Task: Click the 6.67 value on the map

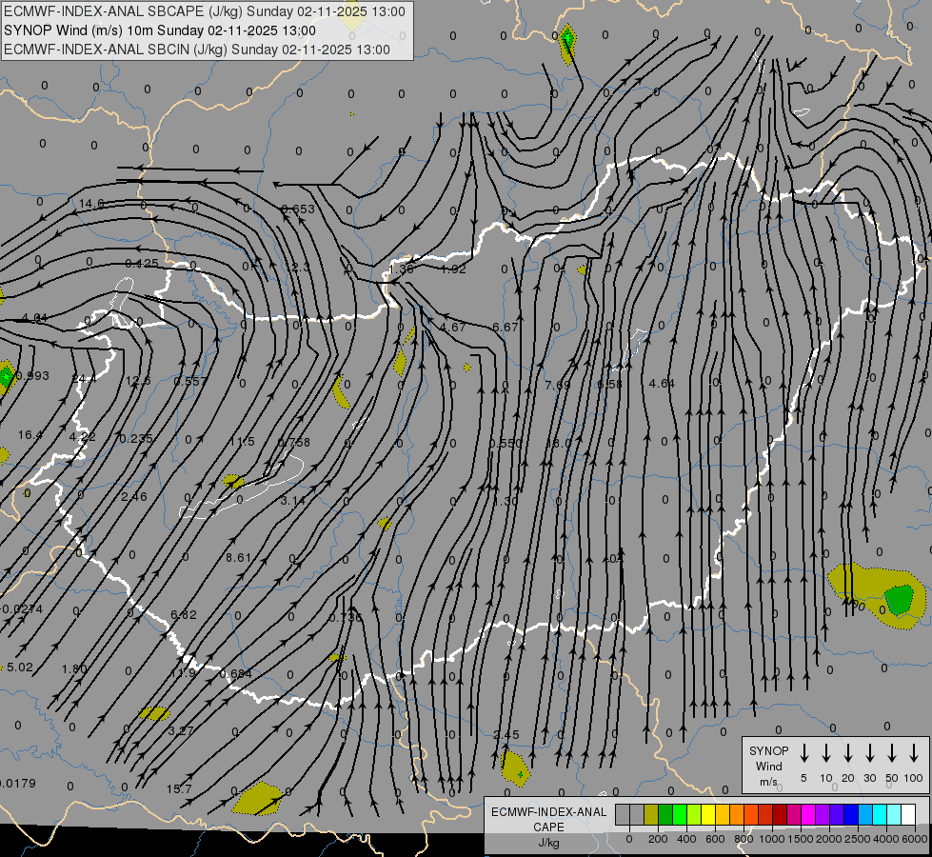Action: (506, 328)
